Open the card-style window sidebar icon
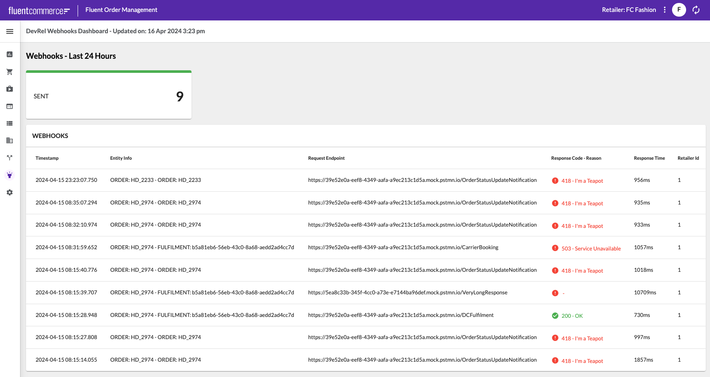The height and width of the screenshot is (377, 710). [10, 106]
